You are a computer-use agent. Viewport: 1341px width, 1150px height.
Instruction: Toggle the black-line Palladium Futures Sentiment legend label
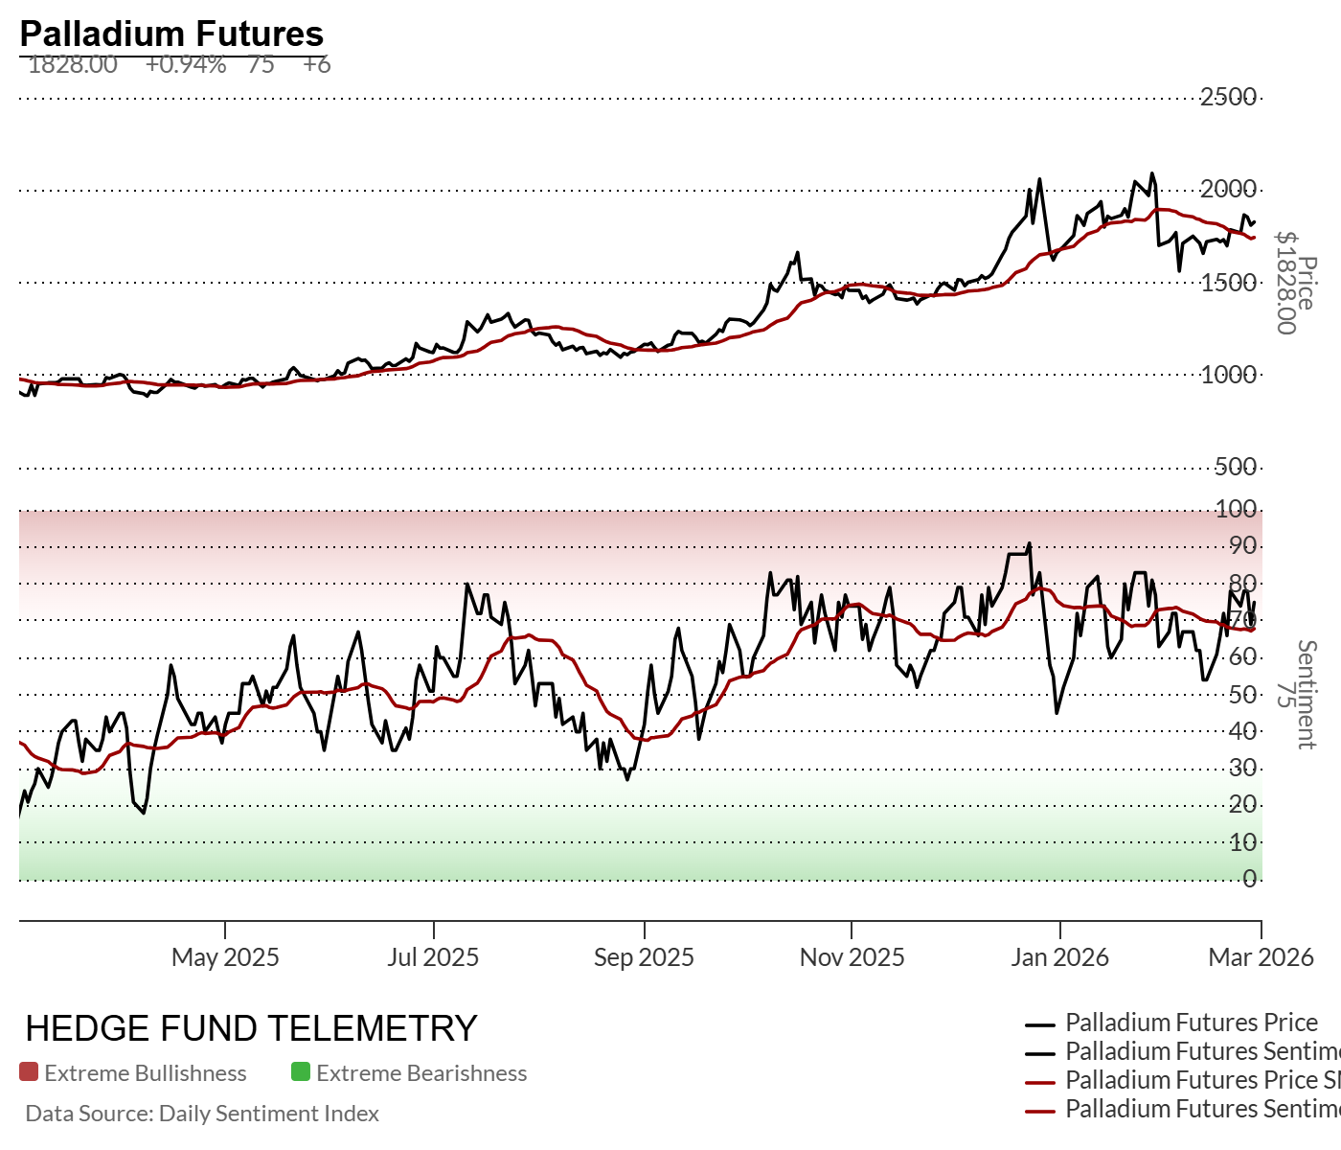(x=1202, y=1051)
